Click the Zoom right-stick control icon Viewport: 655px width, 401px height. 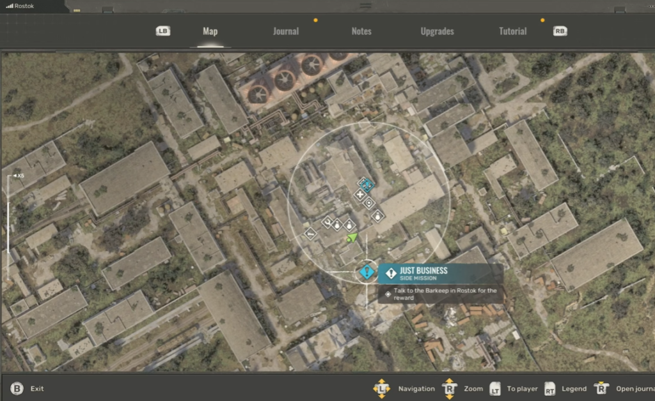point(450,388)
